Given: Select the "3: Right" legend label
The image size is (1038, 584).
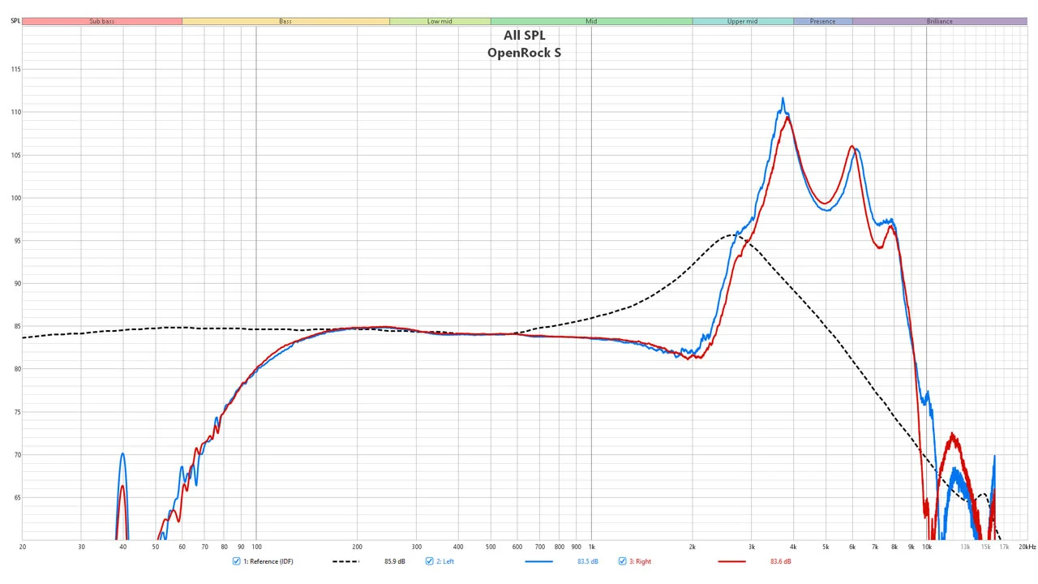Looking at the screenshot, I should point(640,561).
